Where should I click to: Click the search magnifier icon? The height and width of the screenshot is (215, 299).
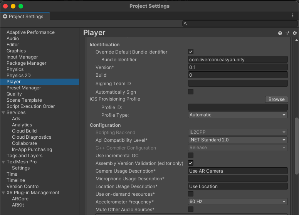(185, 24)
